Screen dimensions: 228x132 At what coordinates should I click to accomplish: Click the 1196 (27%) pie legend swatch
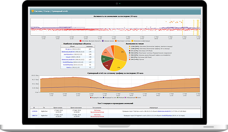click(130, 49)
